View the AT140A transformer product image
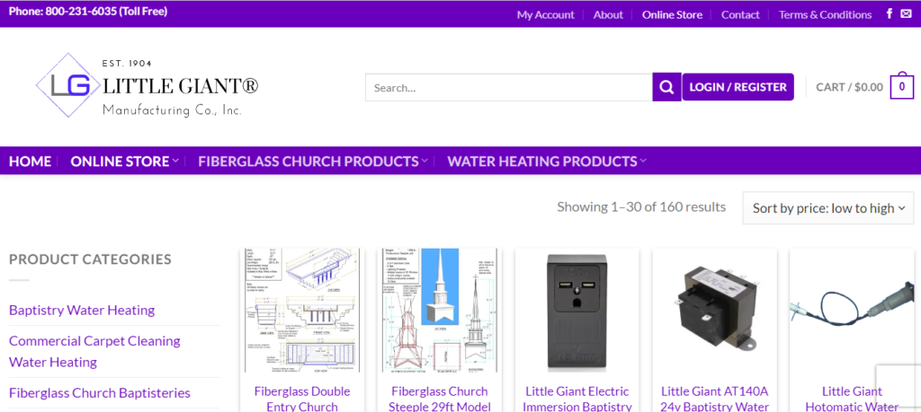Image resolution: width=921 pixels, height=412 pixels. tap(714, 311)
